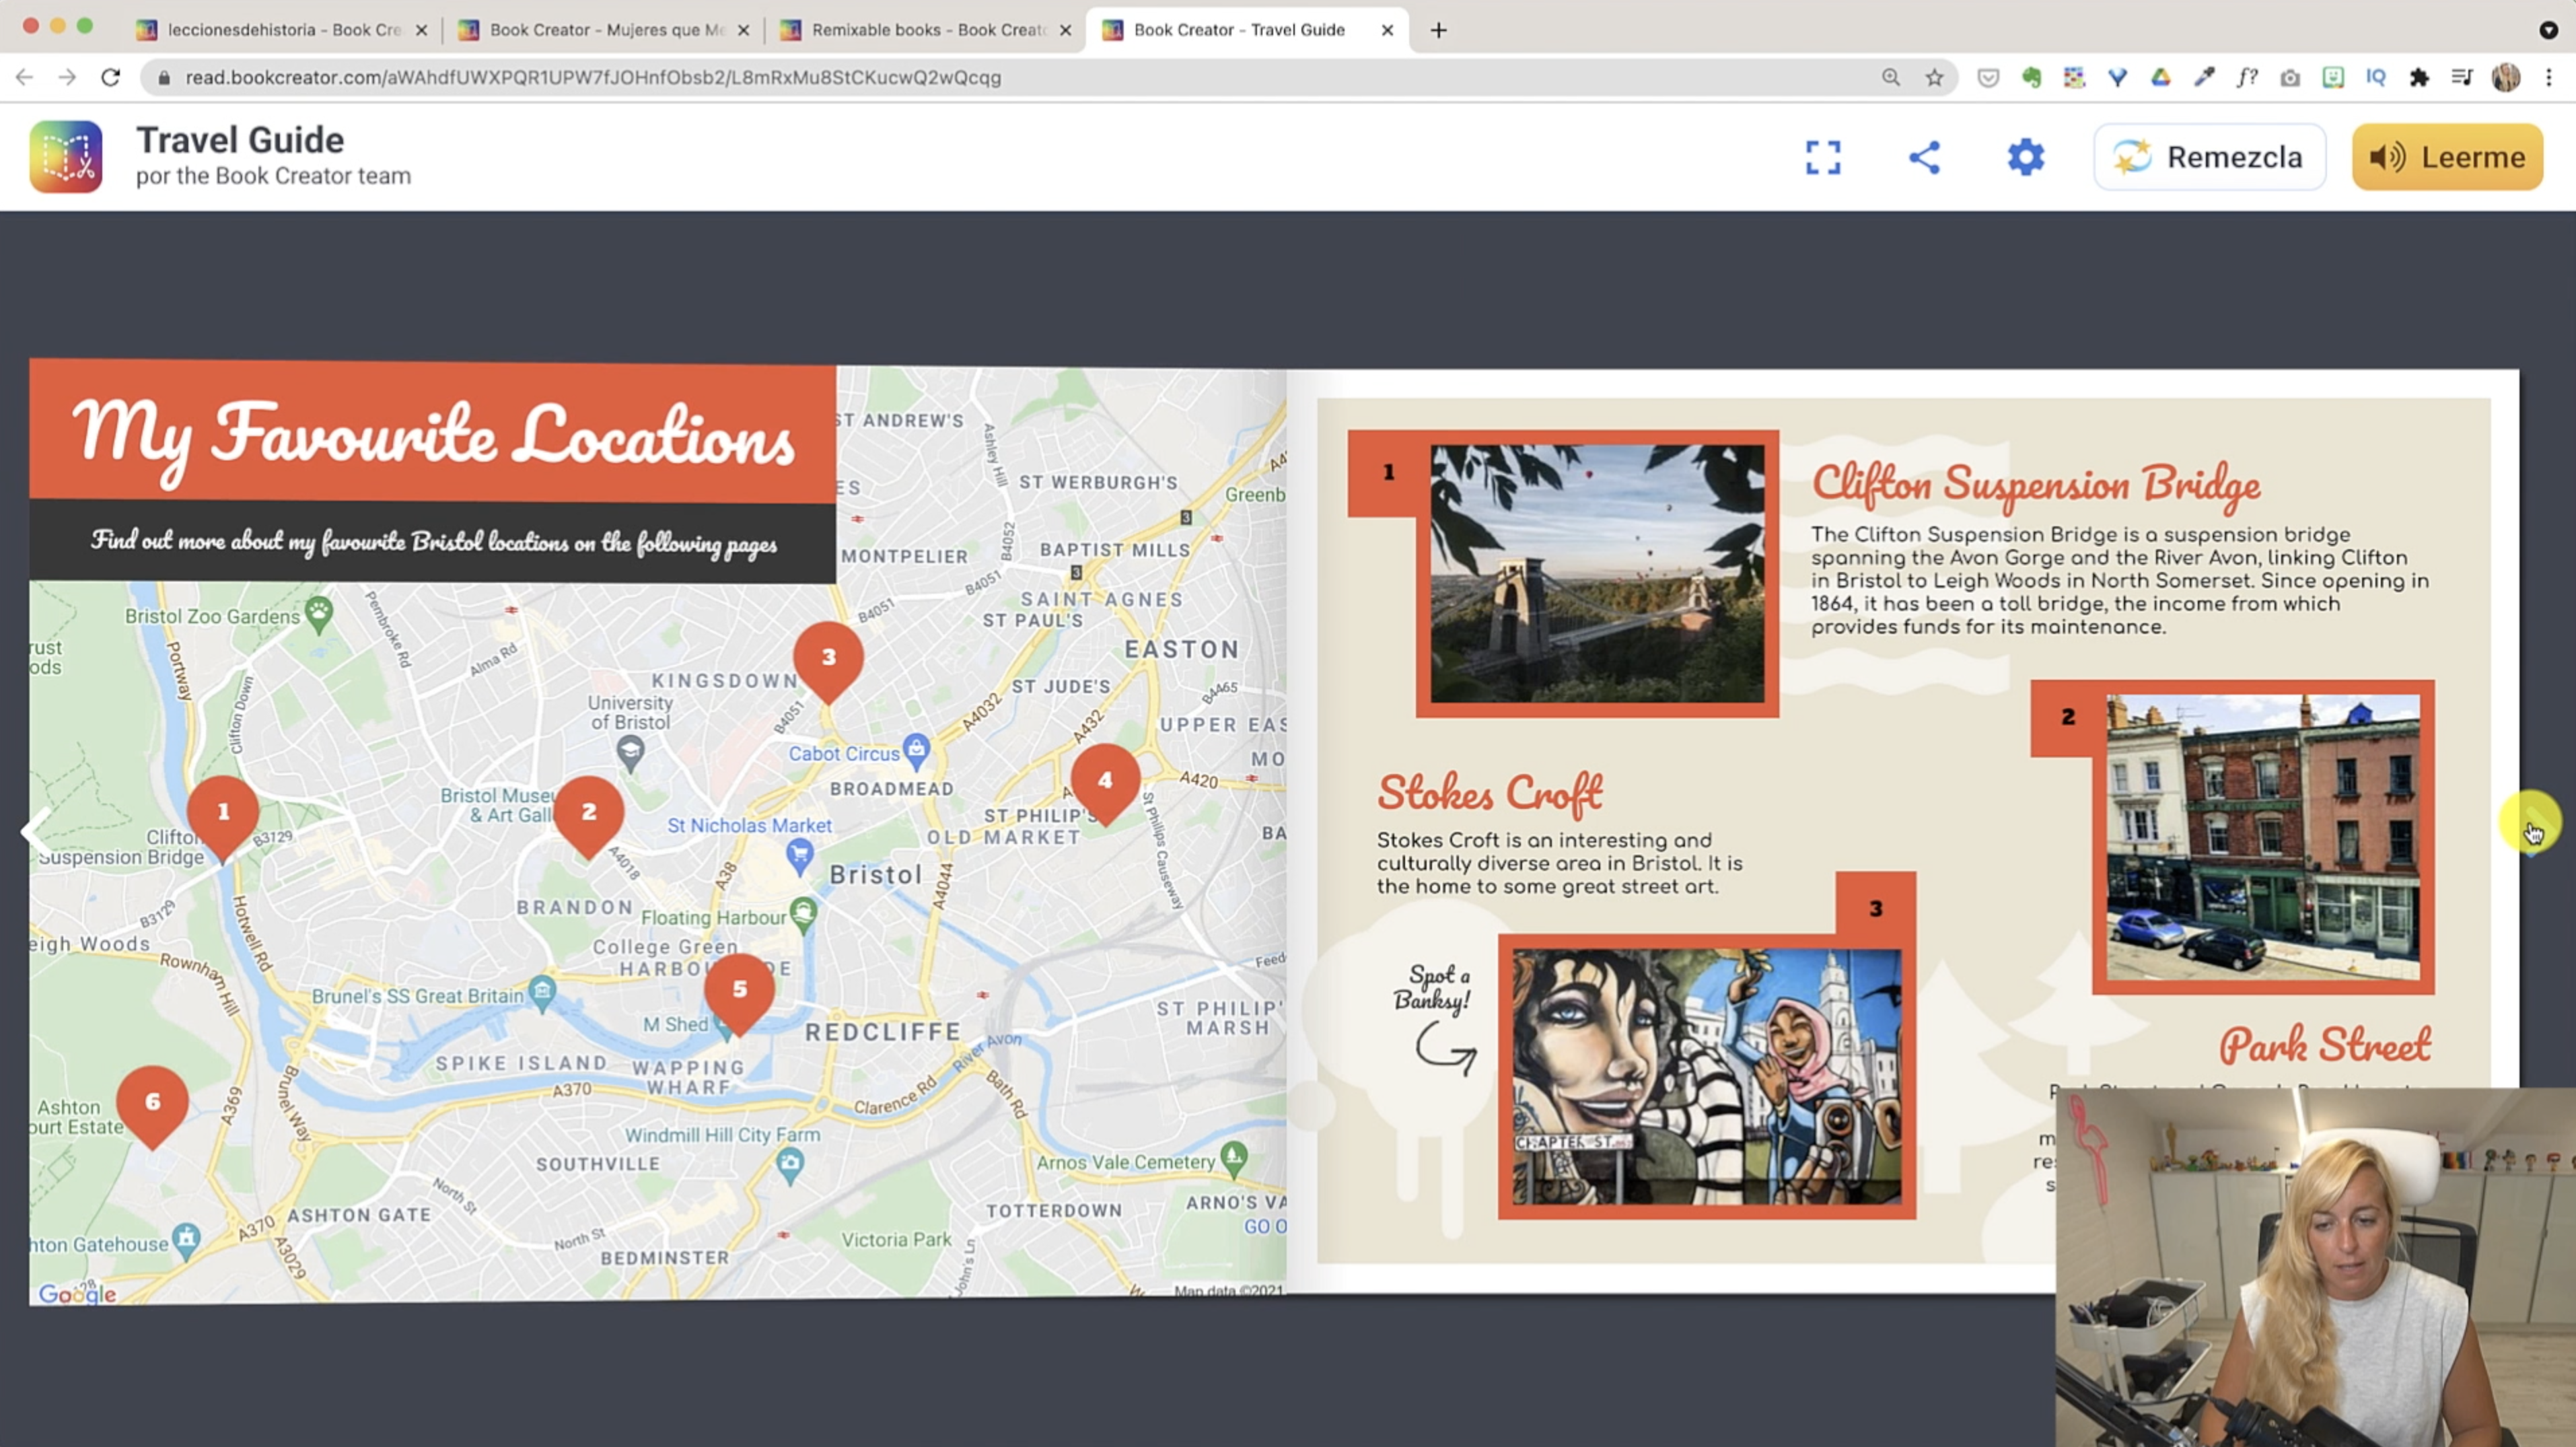Enter fullscreen reading mode

tap(1822, 157)
